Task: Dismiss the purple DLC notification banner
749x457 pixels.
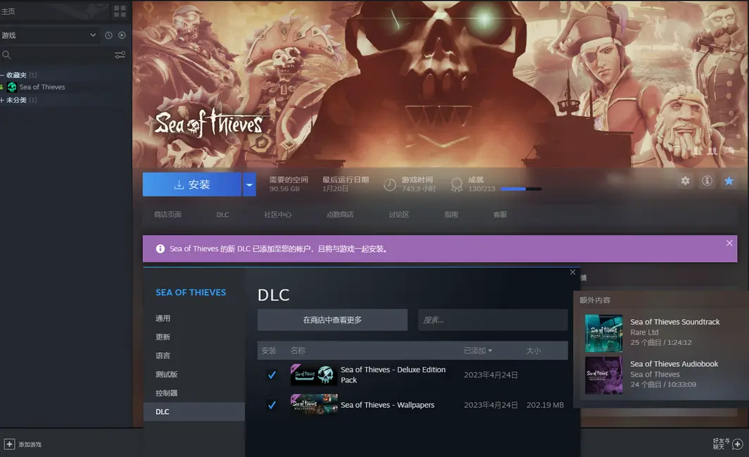Action: point(729,243)
